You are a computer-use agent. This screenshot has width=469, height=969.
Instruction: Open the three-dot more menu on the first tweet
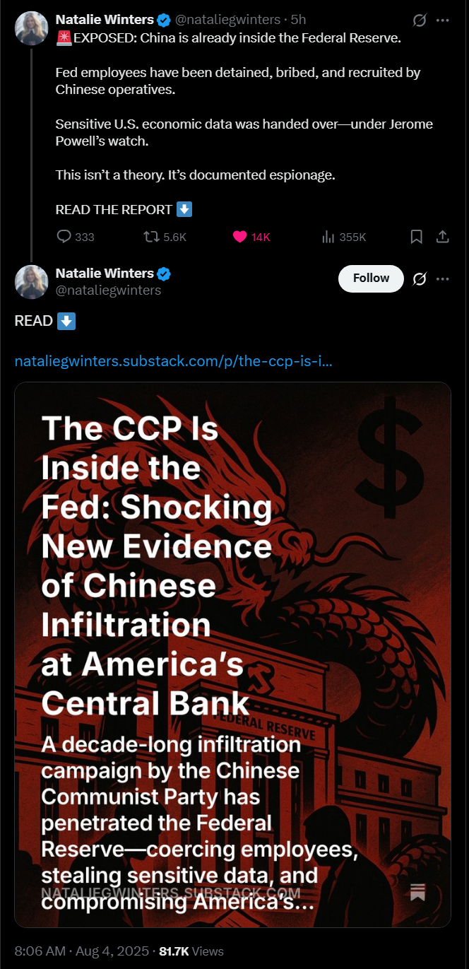443,20
